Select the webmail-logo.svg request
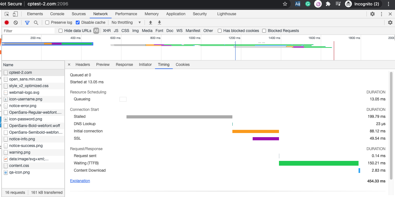Image resolution: width=395 pixels, height=197 pixels. tap(25, 92)
